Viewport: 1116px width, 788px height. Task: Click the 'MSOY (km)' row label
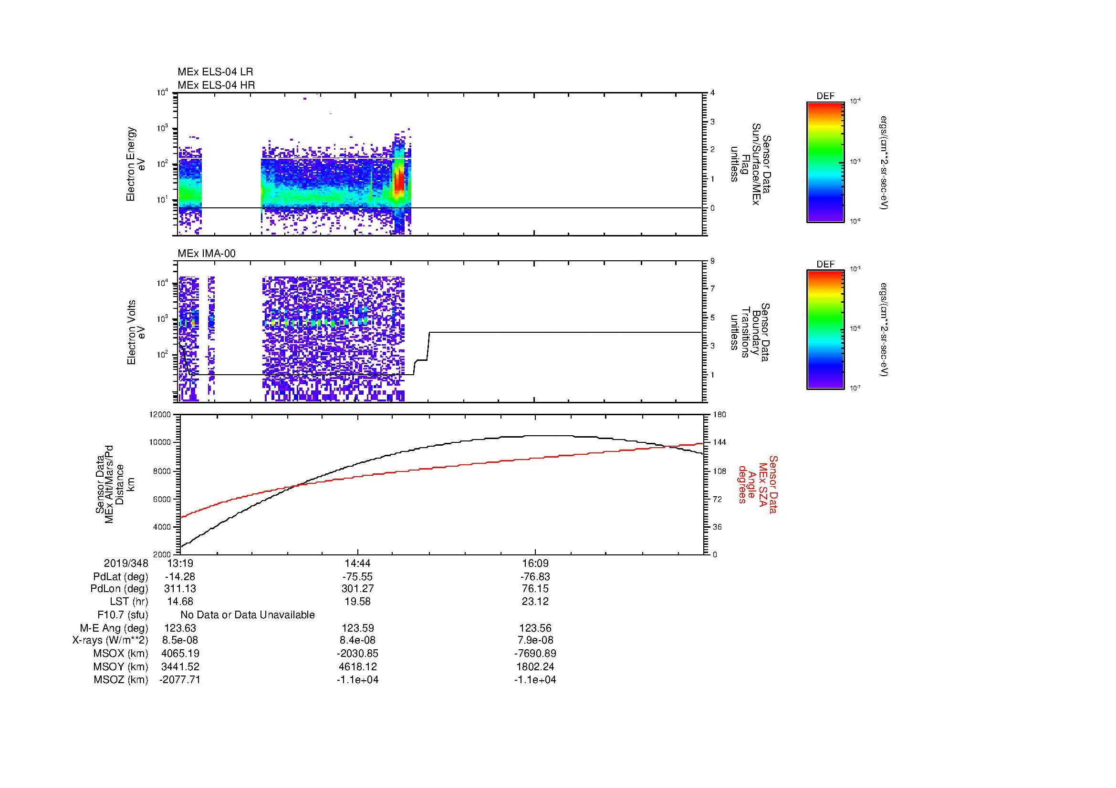(x=121, y=666)
